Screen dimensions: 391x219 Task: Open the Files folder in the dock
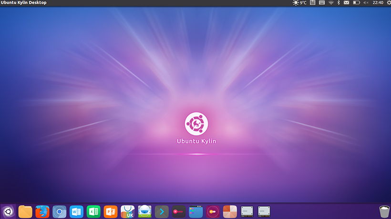[x=25, y=211]
